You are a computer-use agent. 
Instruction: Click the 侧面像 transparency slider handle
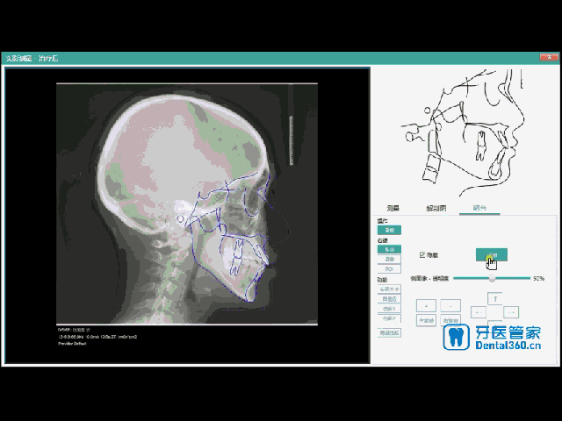(x=493, y=278)
